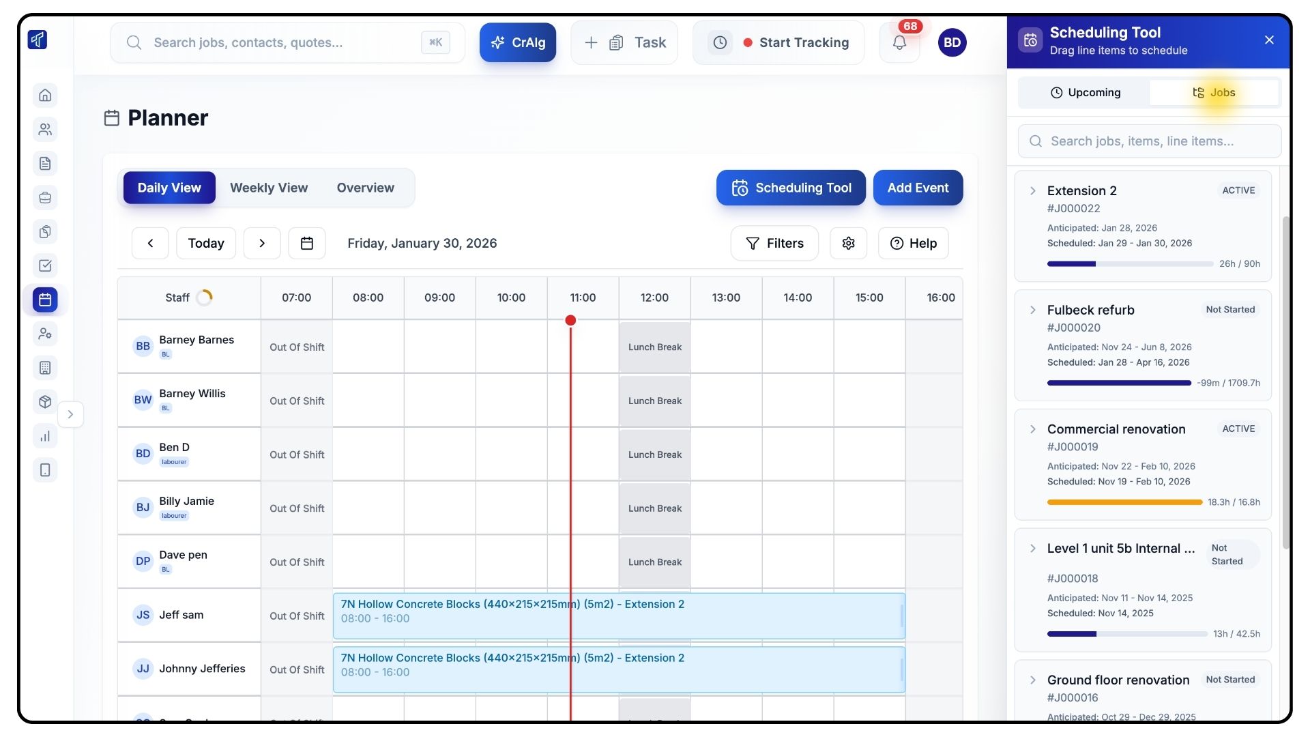This screenshot has width=1310, height=737.
Task: Open the BD user avatar
Action: pos(952,43)
